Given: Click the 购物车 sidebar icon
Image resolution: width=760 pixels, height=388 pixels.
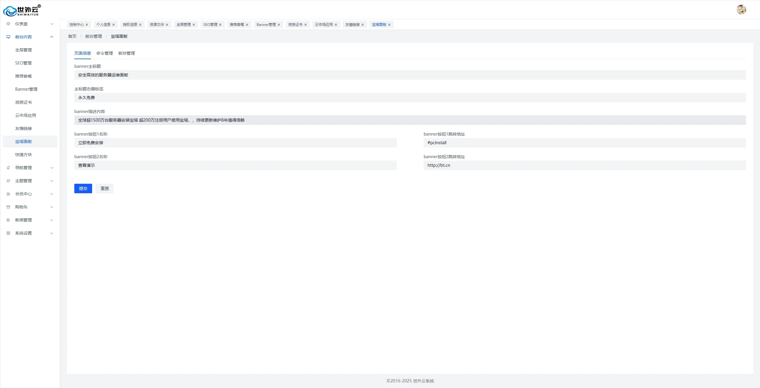Looking at the screenshot, I should [x=8, y=207].
